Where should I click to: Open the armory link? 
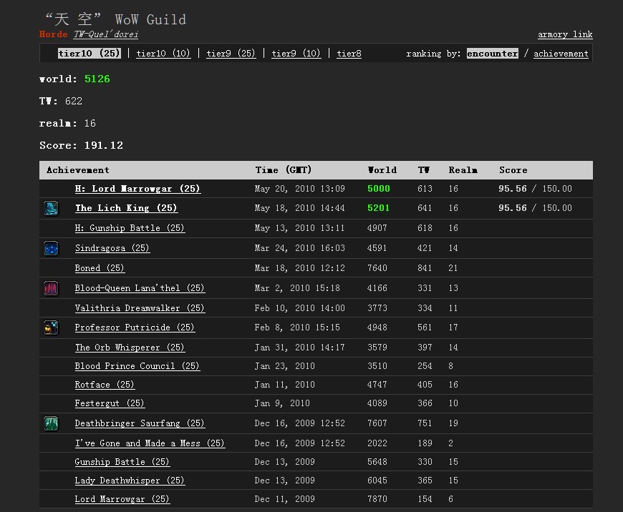pyautogui.click(x=565, y=34)
